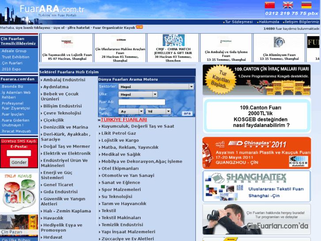Open the China Watch Fair logo
This screenshot has height=241, width=321.
coord(174,40)
